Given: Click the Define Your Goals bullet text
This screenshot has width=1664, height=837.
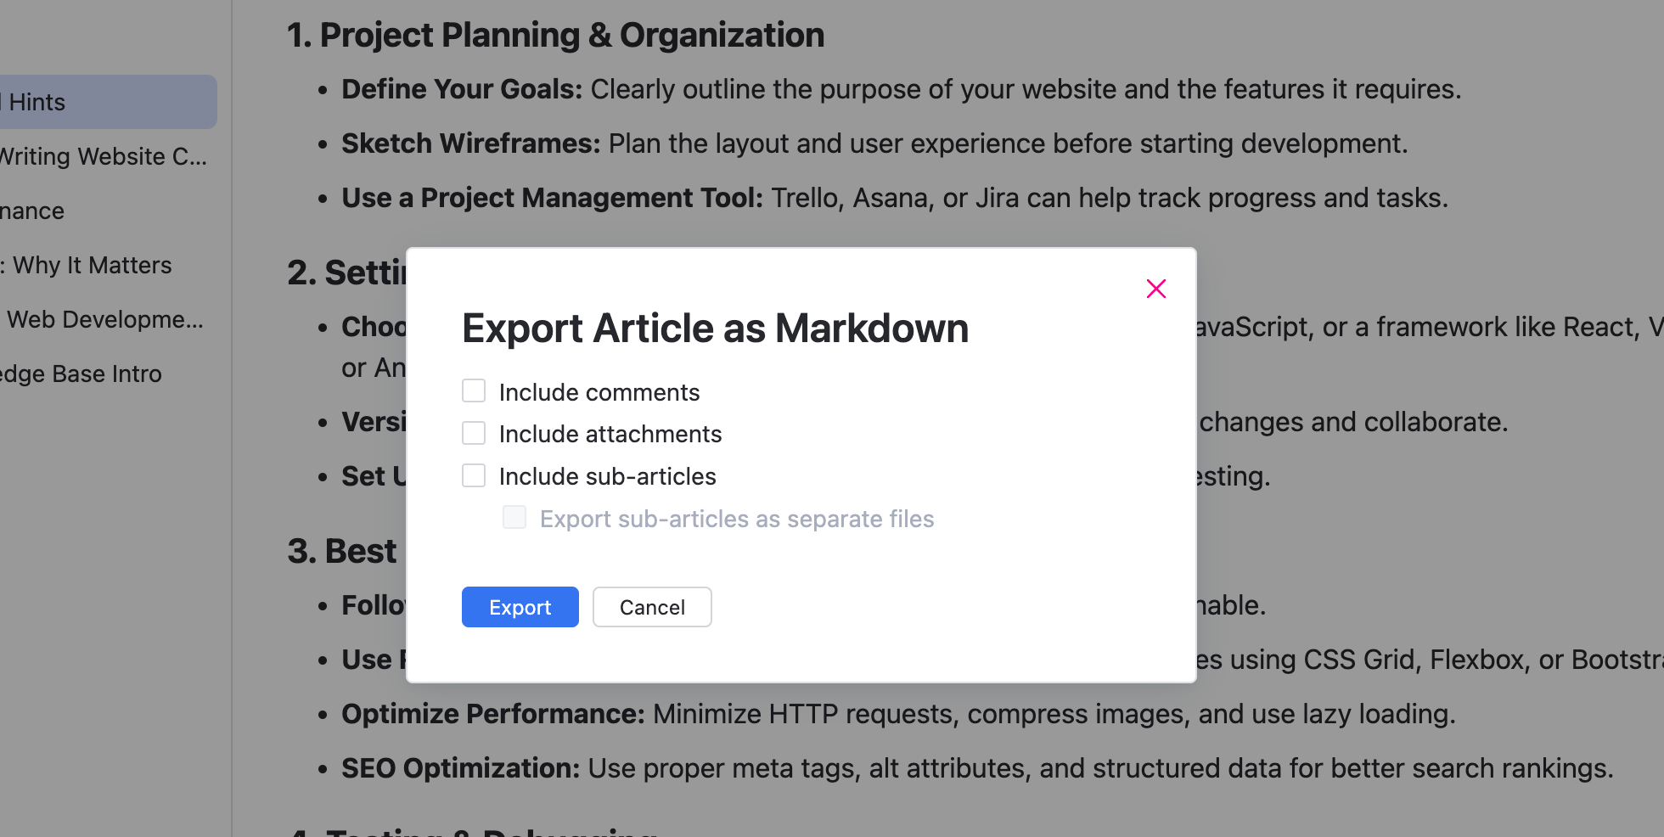Looking at the screenshot, I should click(x=901, y=89).
